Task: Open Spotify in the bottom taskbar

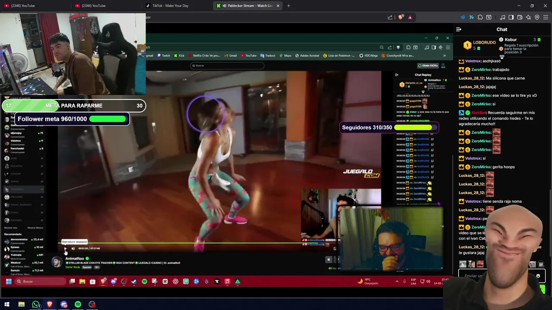Action: point(78,304)
